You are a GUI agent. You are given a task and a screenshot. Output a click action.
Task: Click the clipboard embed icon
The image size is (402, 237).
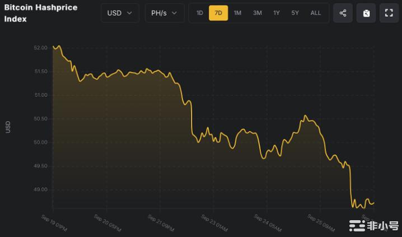[x=366, y=13]
